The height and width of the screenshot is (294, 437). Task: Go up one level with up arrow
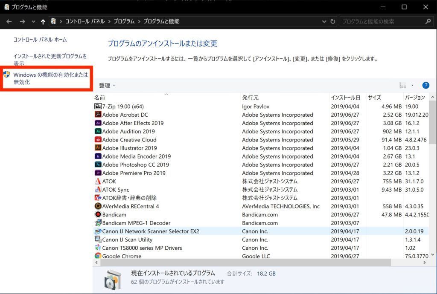pos(43,21)
